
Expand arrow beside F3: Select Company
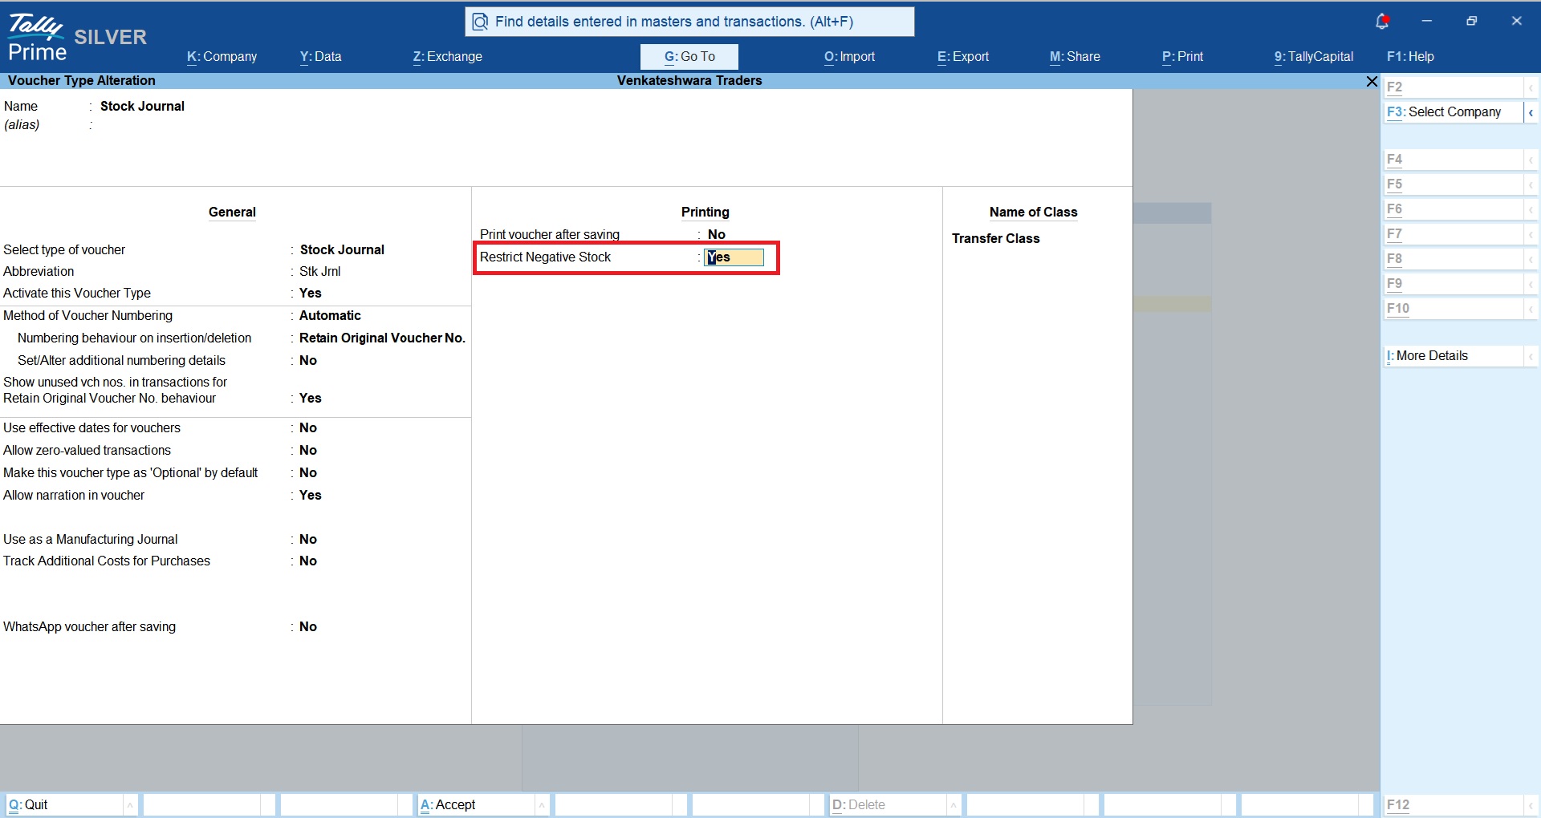point(1531,112)
